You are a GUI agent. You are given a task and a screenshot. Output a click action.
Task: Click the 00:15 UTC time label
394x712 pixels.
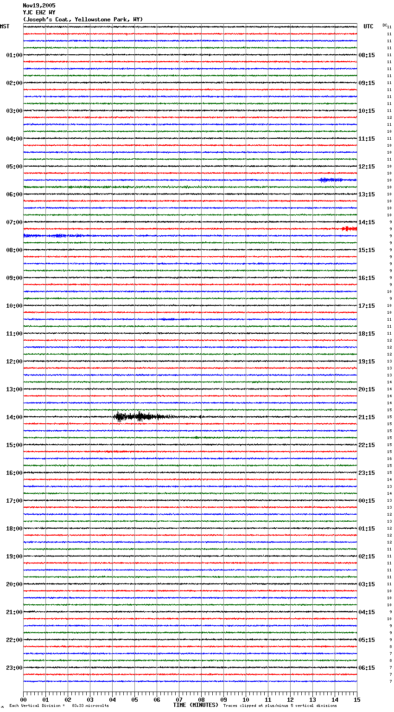coord(367,501)
